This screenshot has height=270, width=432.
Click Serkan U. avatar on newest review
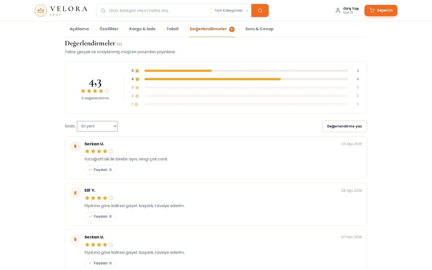75,146
